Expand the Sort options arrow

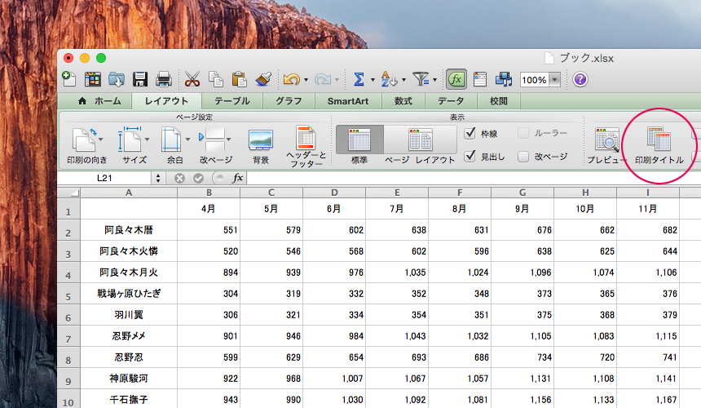[x=403, y=80]
